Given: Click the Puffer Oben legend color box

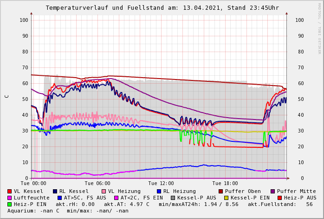Looking at the screenshot, I should 221,191.
